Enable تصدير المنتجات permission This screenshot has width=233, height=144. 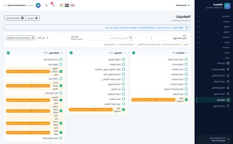tap(186, 79)
